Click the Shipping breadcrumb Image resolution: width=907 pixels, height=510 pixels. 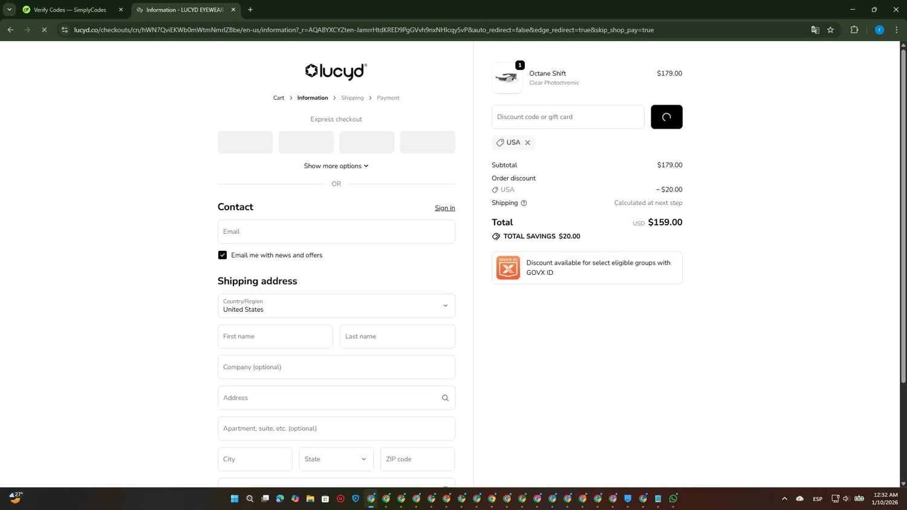click(353, 98)
